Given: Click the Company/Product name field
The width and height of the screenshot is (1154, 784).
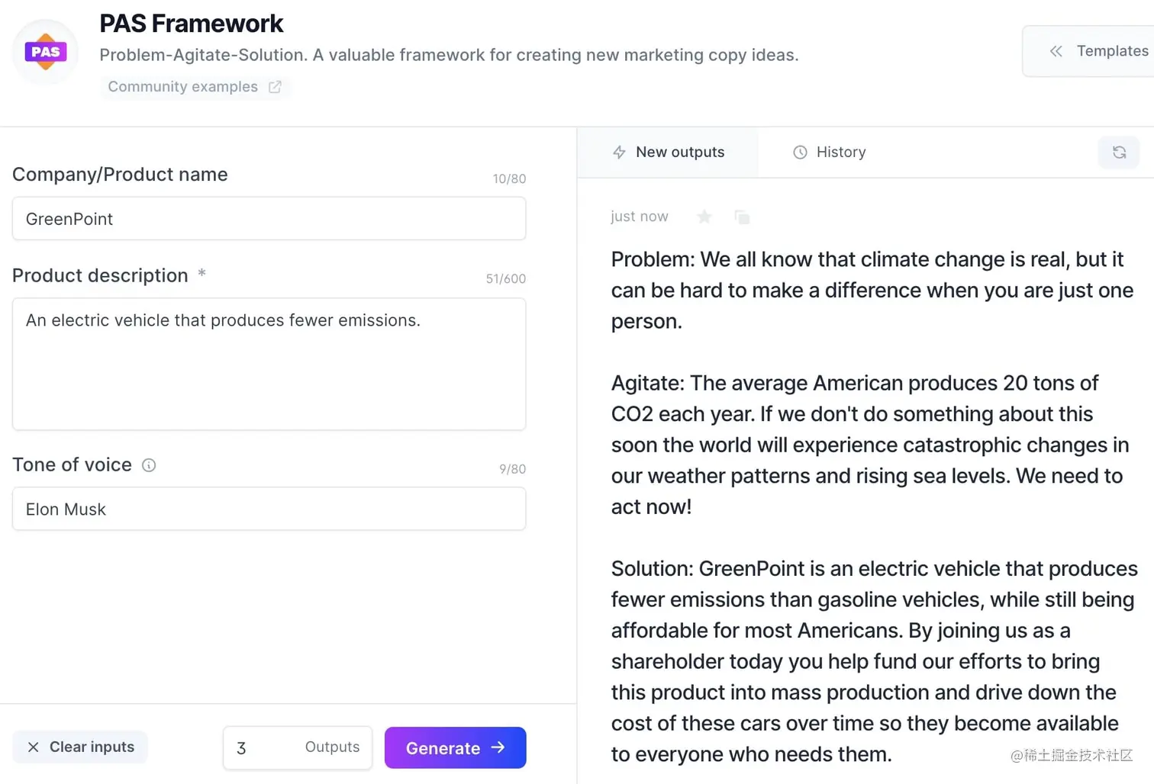Looking at the screenshot, I should coord(269,219).
